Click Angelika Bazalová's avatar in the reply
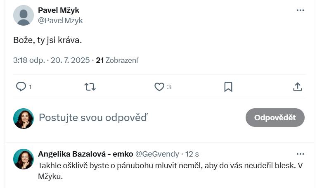Viewport: 329px width, 188px height. tap(24, 159)
